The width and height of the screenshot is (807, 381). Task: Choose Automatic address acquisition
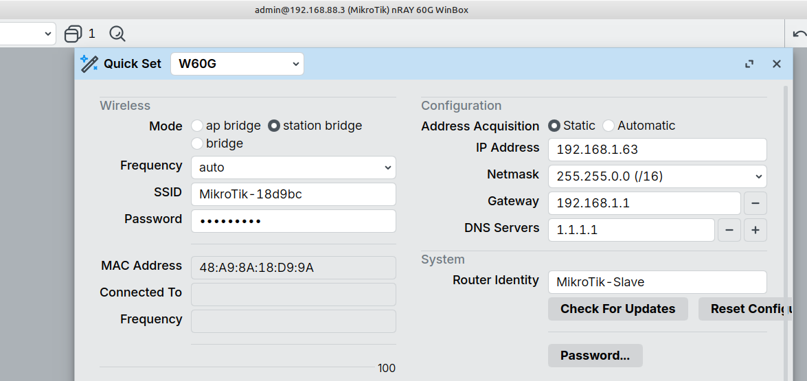(x=609, y=126)
